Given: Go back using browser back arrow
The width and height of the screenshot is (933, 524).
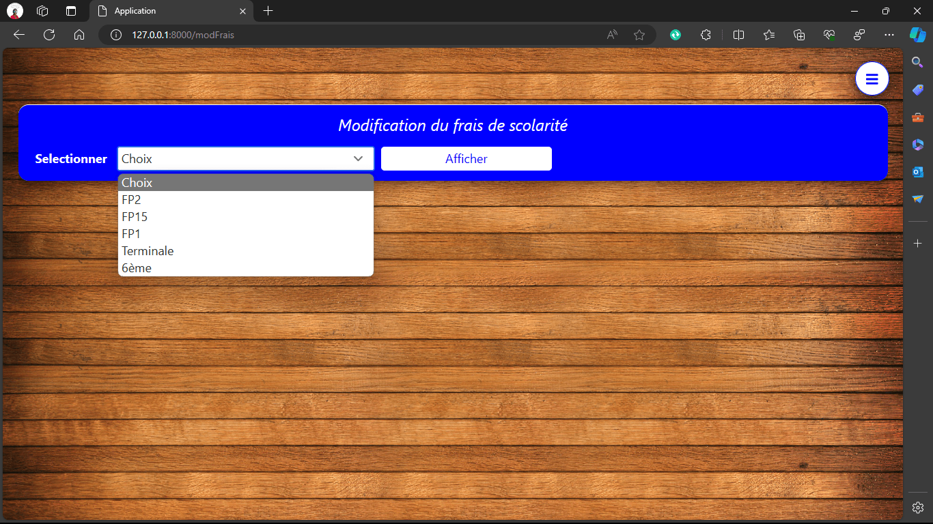Looking at the screenshot, I should click(x=19, y=35).
